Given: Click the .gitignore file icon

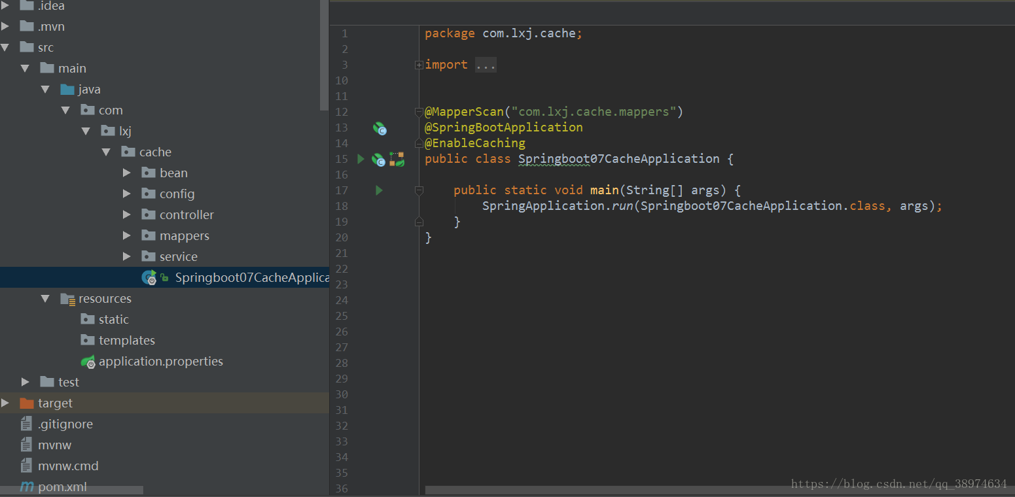Looking at the screenshot, I should tap(26, 424).
